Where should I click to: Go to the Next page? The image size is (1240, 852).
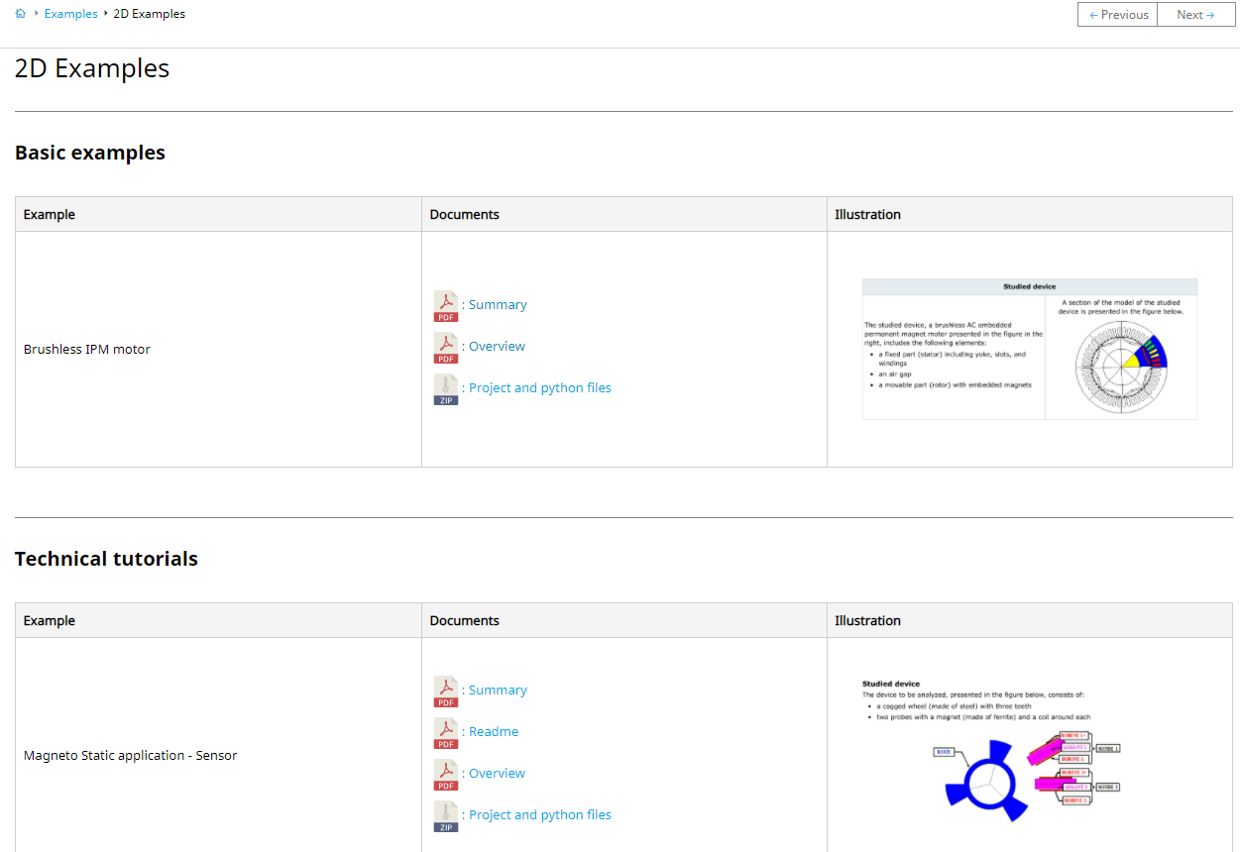[x=1195, y=15]
